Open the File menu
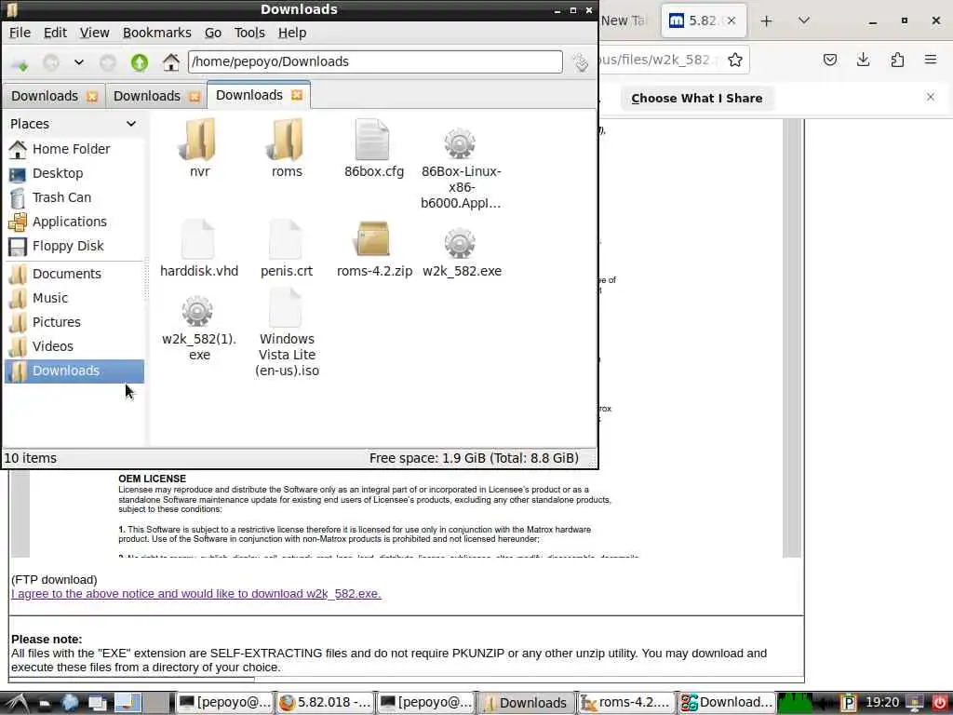953x715 pixels. (20, 33)
